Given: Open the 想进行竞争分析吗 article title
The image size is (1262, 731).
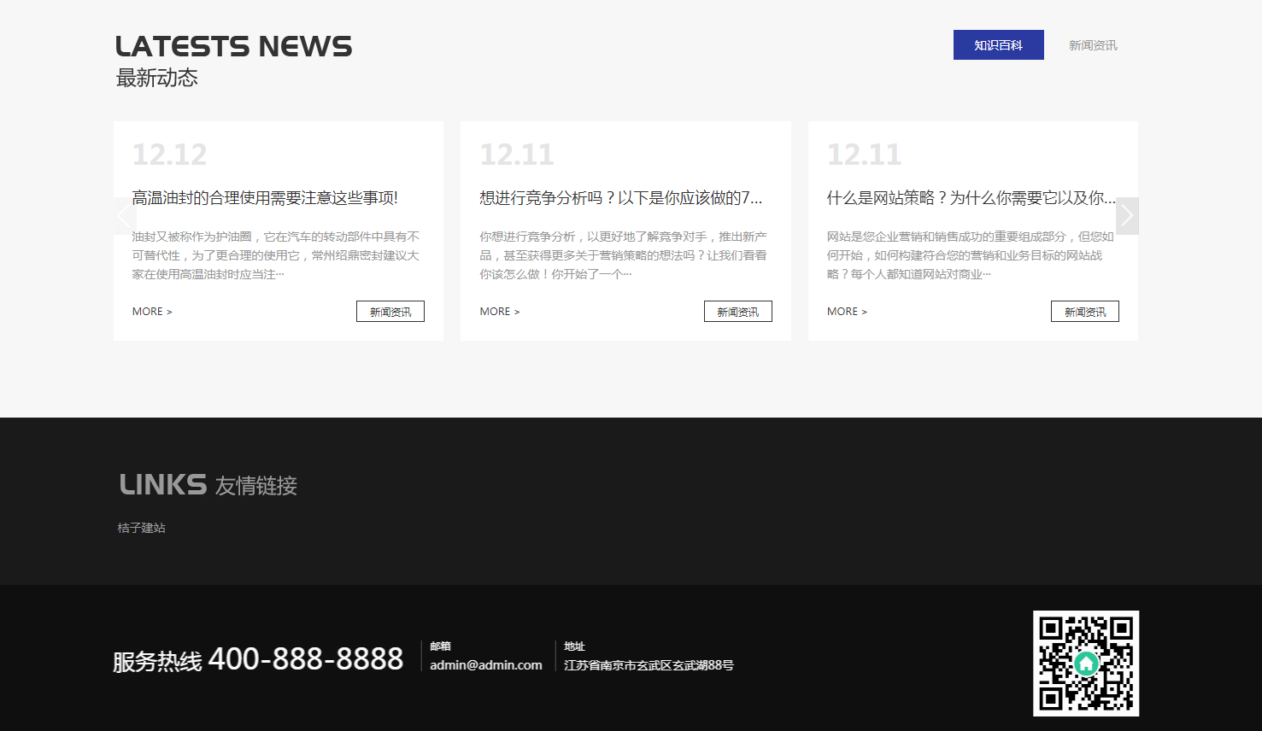Looking at the screenshot, I should point(620,198).
